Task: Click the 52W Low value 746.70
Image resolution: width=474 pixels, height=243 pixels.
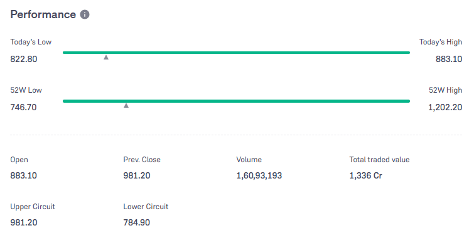Action: 23,107
